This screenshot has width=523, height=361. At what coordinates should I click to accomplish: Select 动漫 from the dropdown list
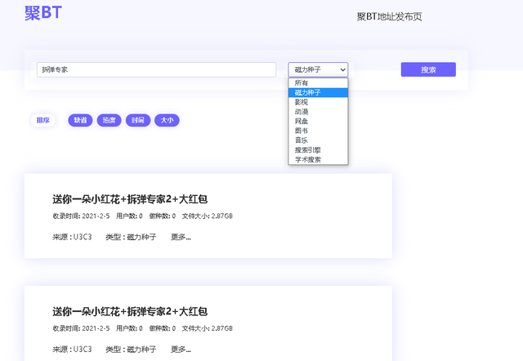pos(318,112)
